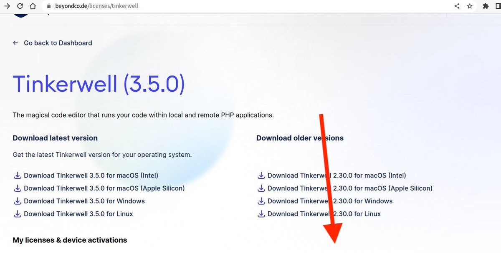Reload the page with the refresh icon
Screen dimensions: 501x253
[20, 6]
